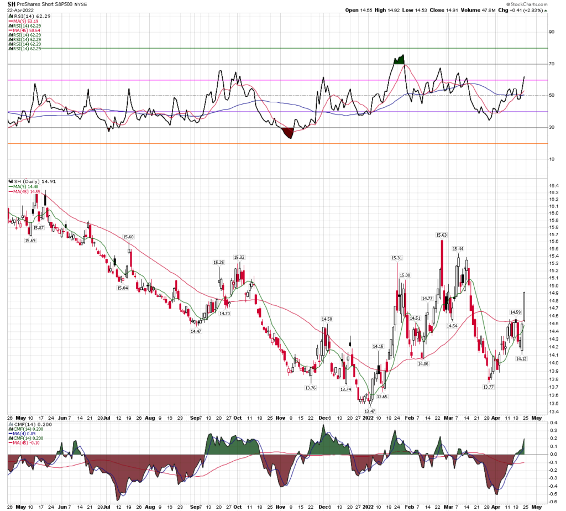Click the icon beside the last RSI(14) legend row
The image size is (566, 511).
click(11, 48)
